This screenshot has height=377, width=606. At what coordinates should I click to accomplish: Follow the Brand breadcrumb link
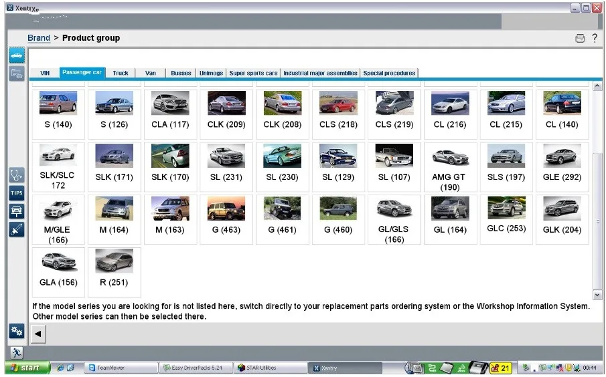coord(39,38)
